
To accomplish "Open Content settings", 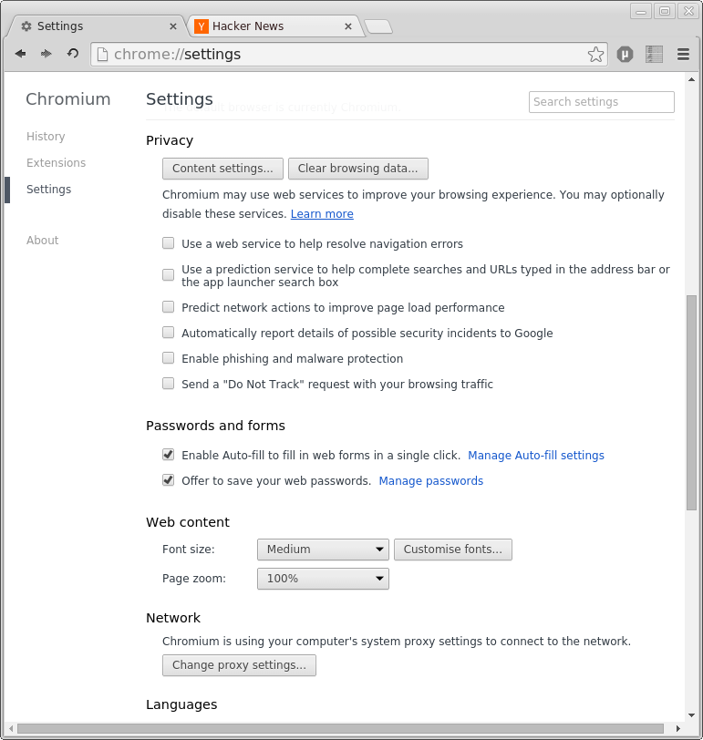I will click(x=222, y=169).
